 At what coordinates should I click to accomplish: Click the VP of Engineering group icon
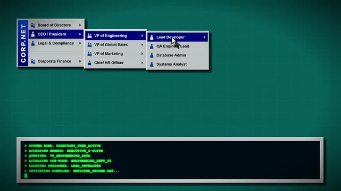pyautogui.click(x=89, y=36)
